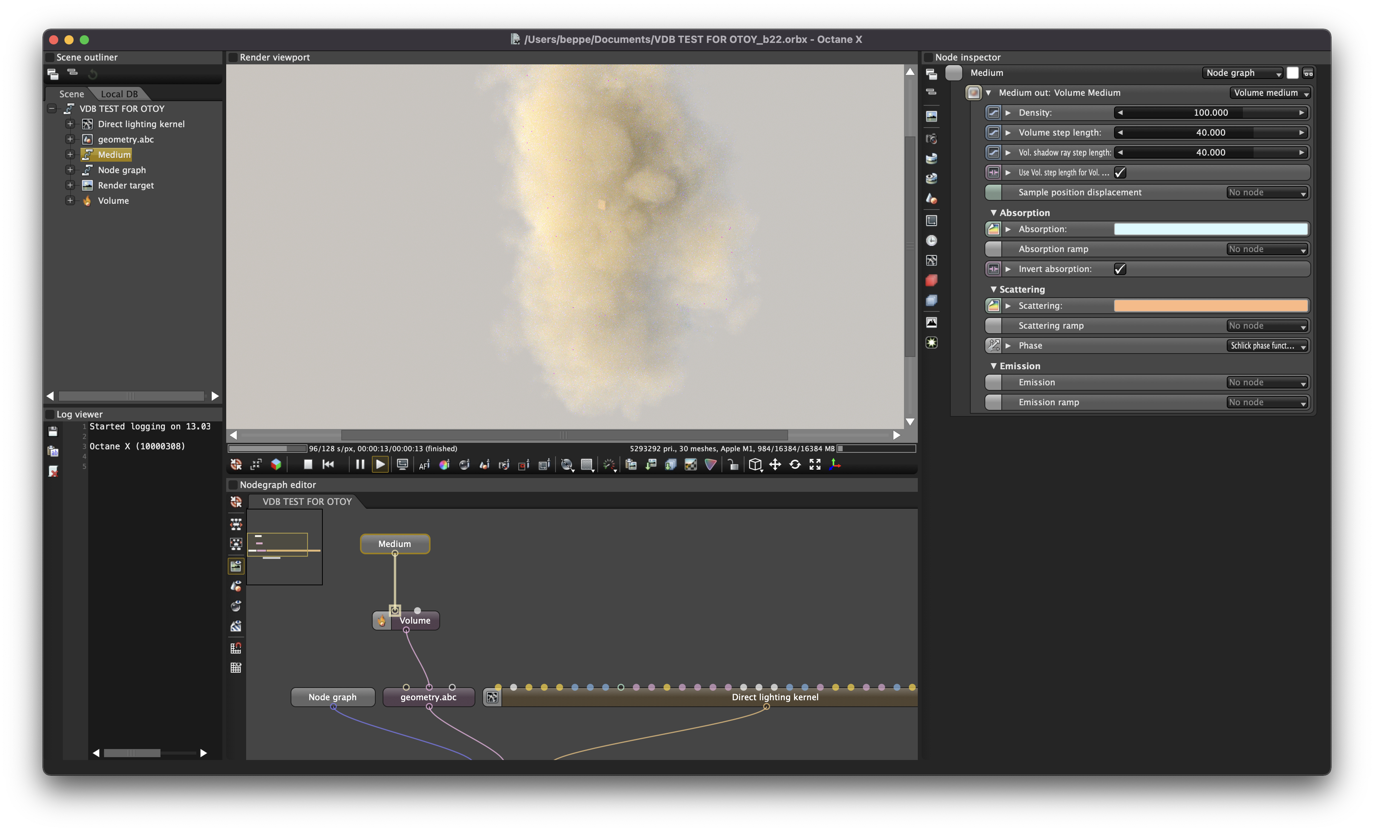The height and width of the screenshot is (832, 1374).
Task: Select the camera target picker tool
Action: (x=504, y=465)
